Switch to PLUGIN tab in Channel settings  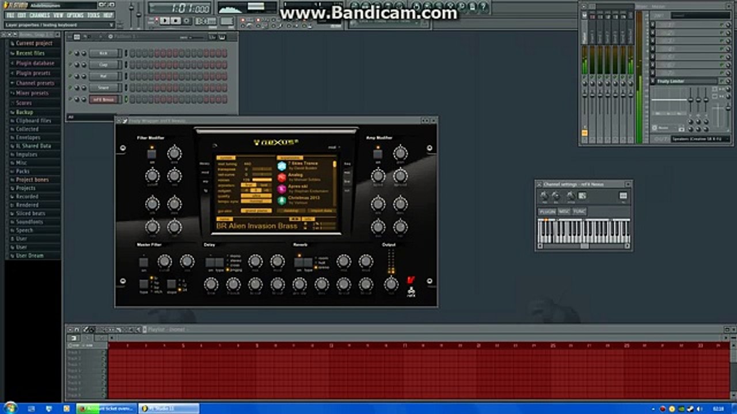(547, 212)
